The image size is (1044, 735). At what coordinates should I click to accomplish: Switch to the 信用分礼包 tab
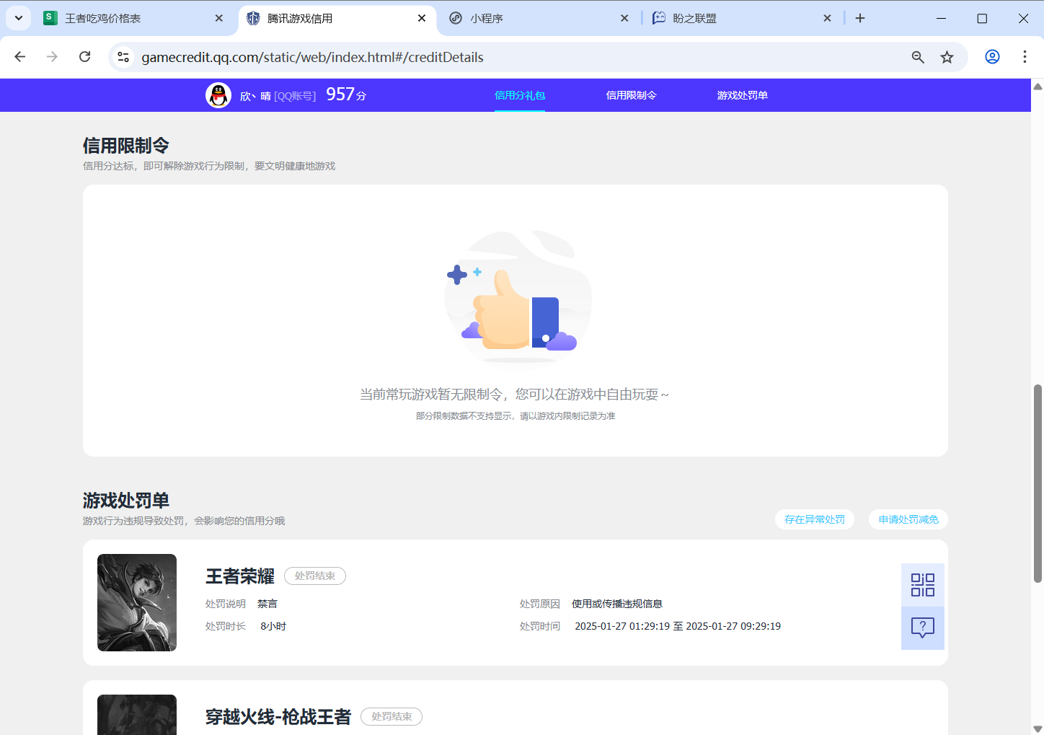[519, 94]
